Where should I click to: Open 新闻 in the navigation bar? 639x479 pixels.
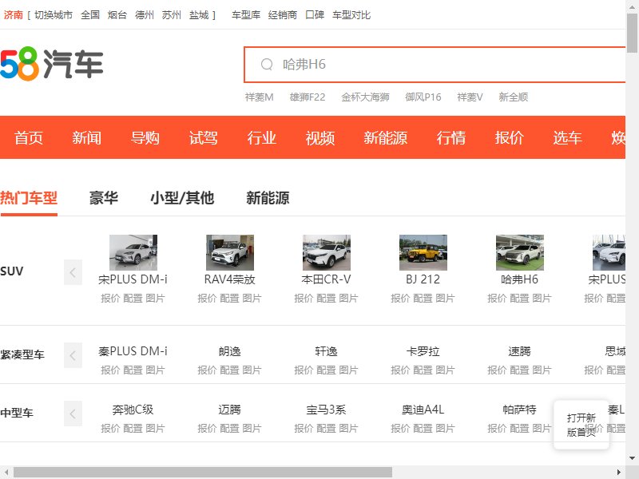click(87, 137)
